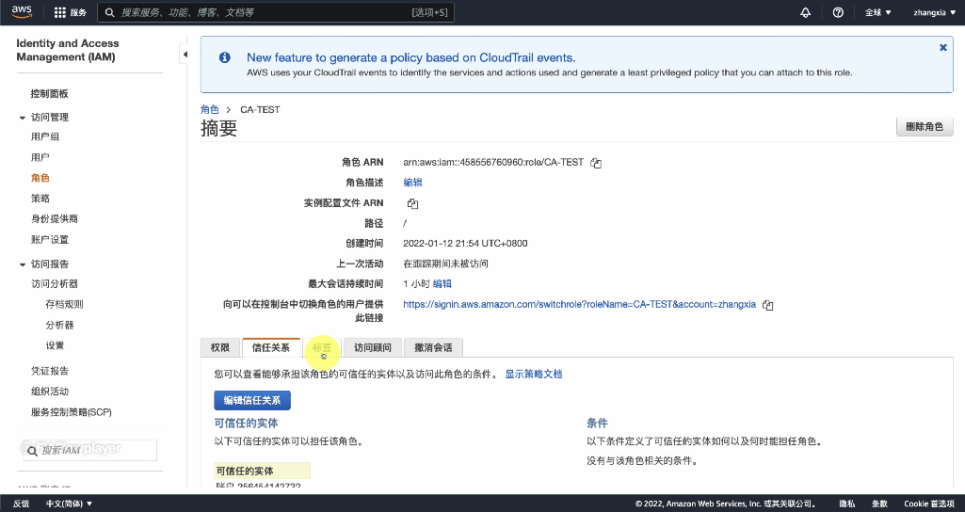Open 分析器 in sidebar

pyautogui.click(x=59, y=325)
